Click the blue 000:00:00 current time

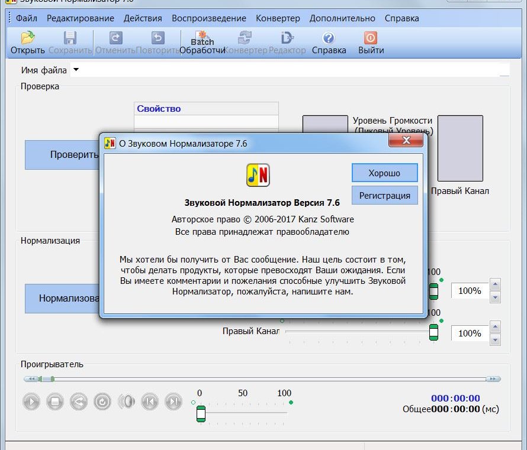pos(455,398)
